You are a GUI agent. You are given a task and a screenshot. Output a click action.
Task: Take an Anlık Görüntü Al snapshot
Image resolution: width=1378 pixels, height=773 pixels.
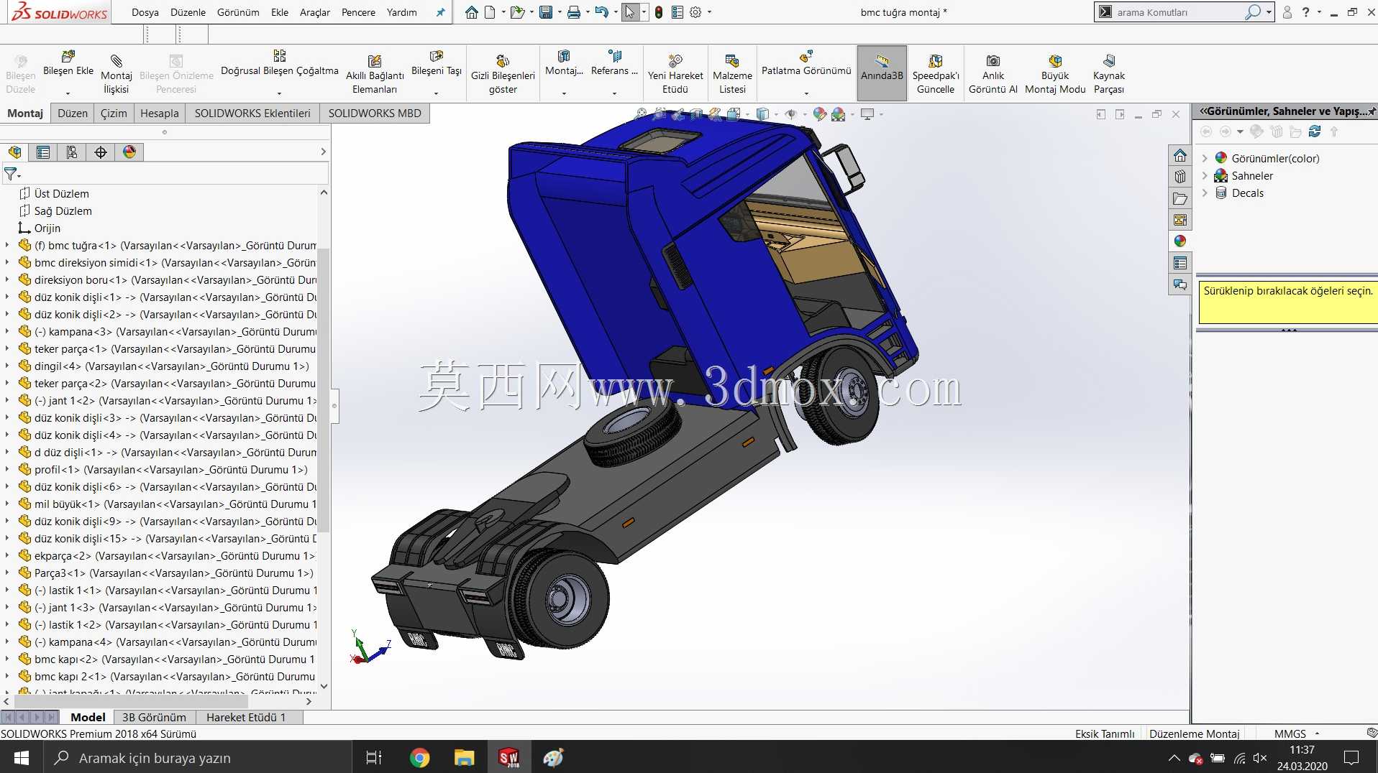[x=993, y=73]
